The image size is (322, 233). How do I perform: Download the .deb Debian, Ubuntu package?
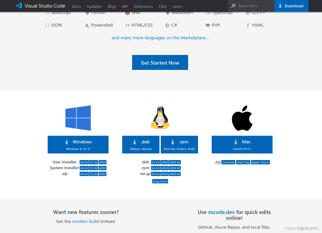coord(141,145)
